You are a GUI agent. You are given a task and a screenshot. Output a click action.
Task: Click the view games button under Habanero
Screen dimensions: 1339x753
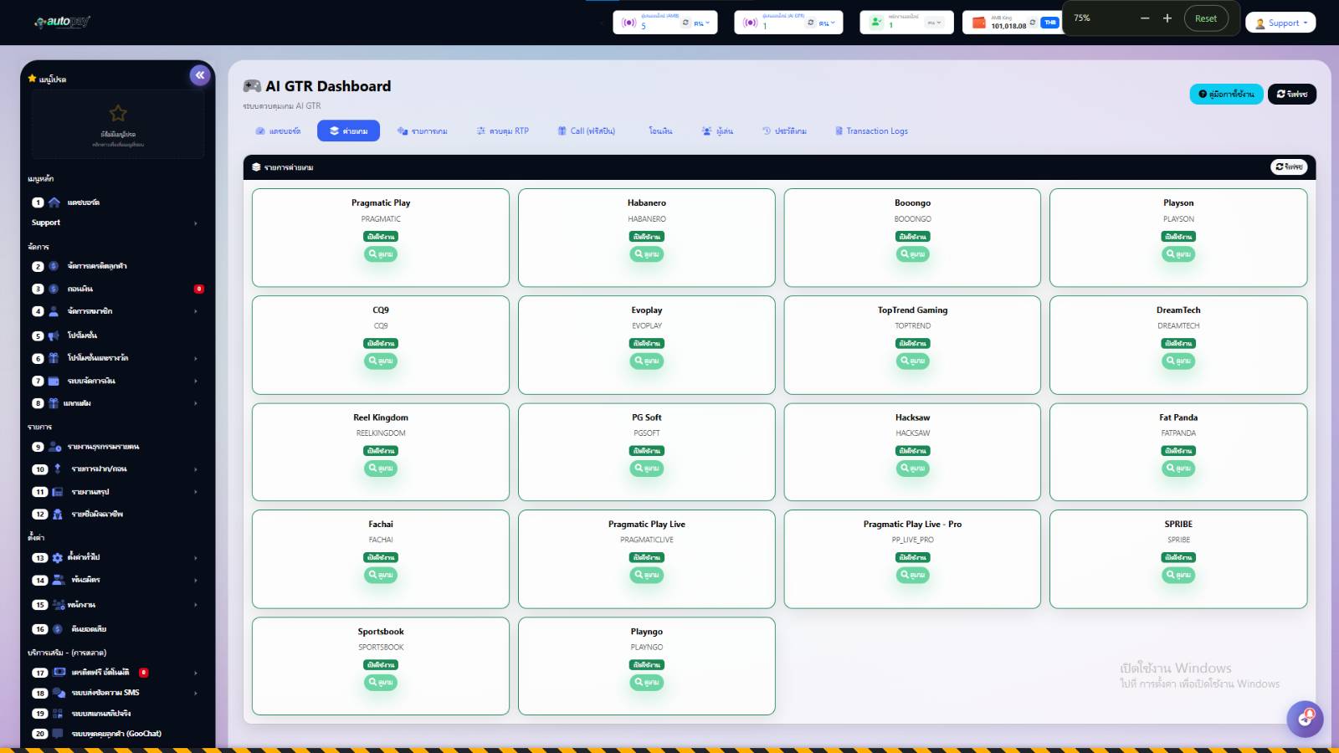[646, 254]
